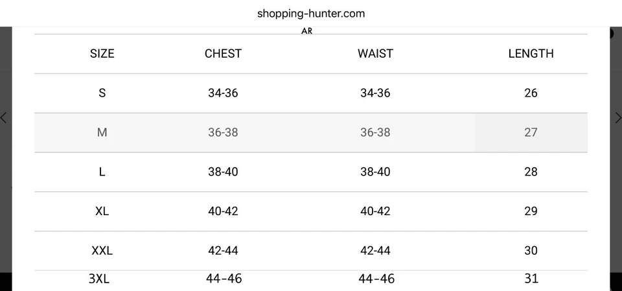Screen dimensions: 622x291
Task: Select chest value 42-44 in XXL row
Action: click(x=223, y=251)
